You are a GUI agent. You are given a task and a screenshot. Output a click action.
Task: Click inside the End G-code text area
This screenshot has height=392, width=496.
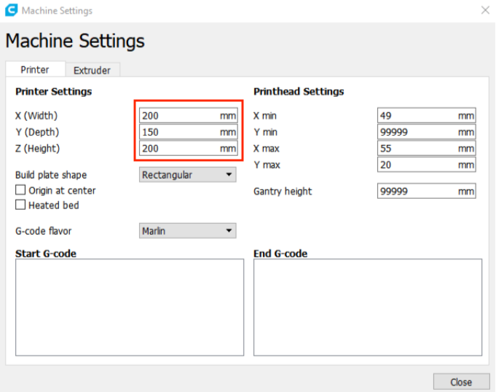pyautogui.click(x=368, y=307)
